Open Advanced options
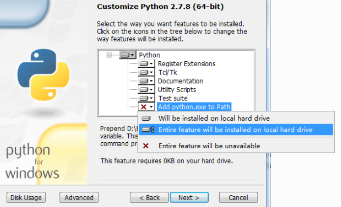 point(79,198)
